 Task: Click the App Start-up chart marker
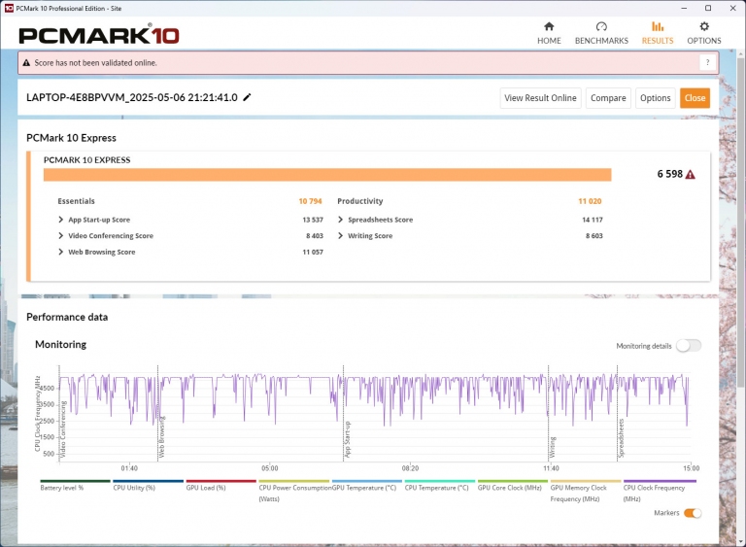pyautogui.click(x=347, y=439)
